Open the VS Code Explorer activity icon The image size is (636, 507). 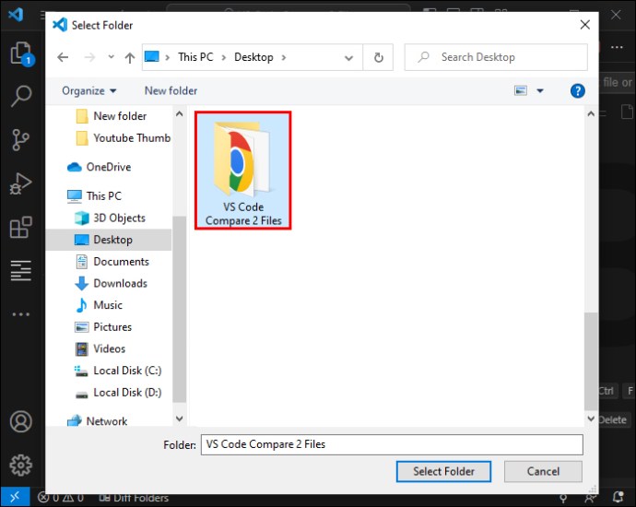pos(21,53)
